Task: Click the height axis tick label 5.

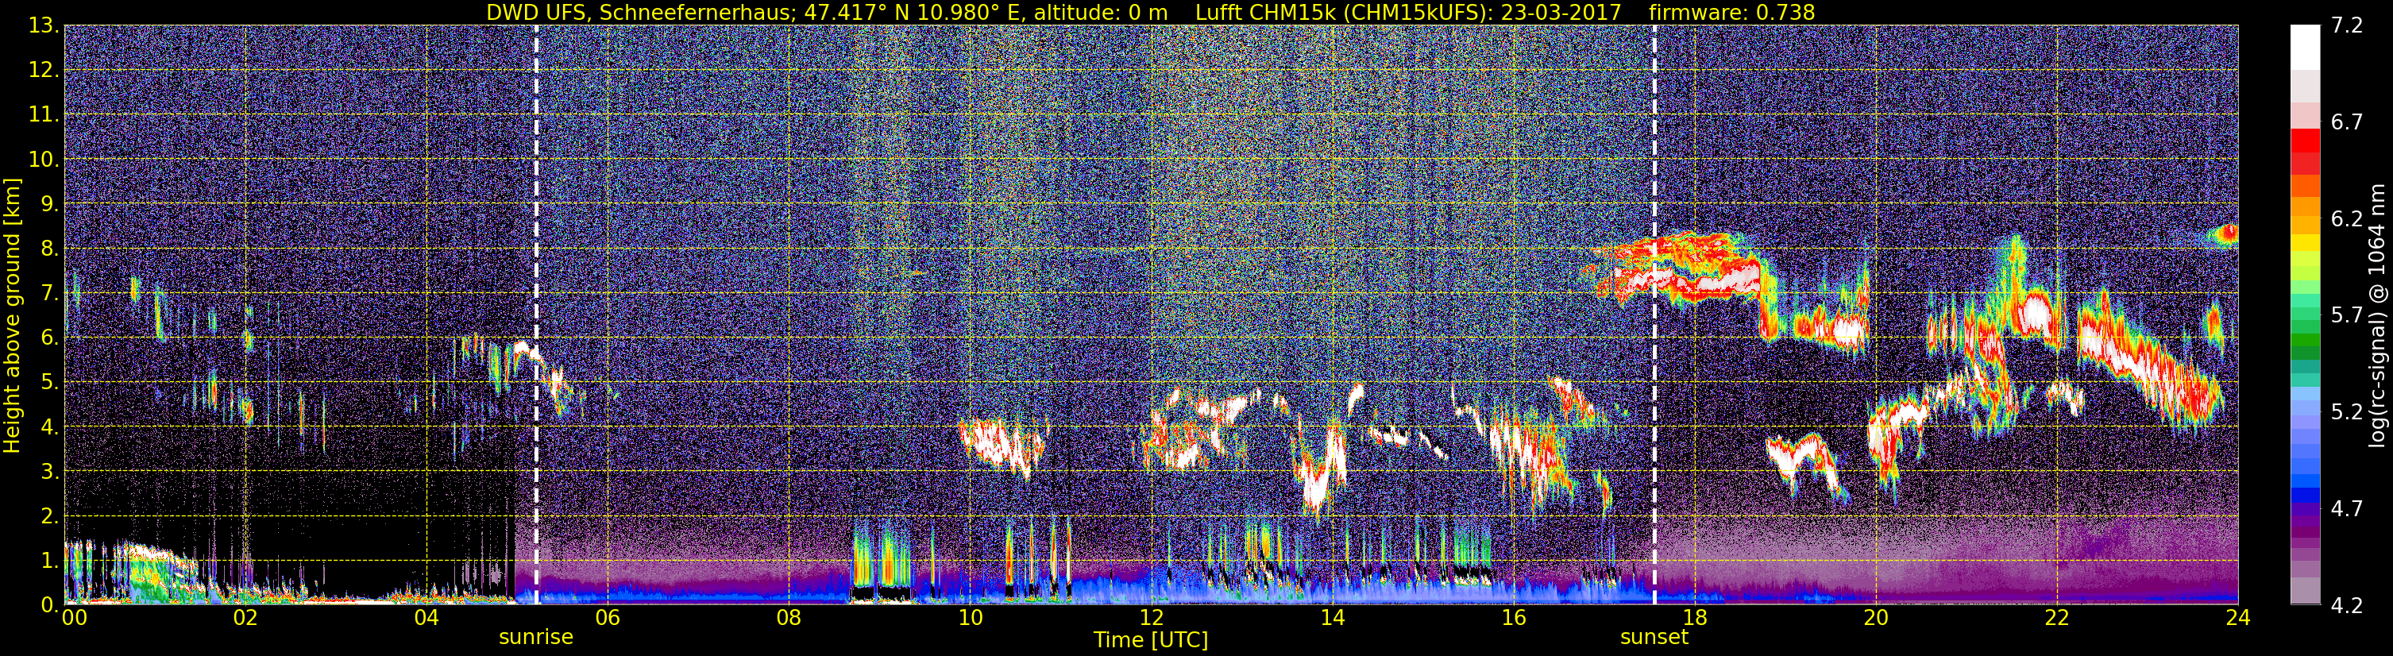Action: click(50, 383)
